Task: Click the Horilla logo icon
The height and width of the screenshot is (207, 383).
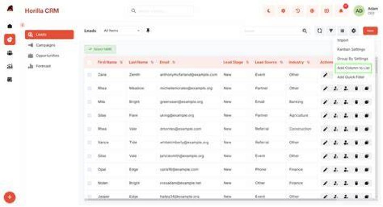Action: [x=10, y=8]
